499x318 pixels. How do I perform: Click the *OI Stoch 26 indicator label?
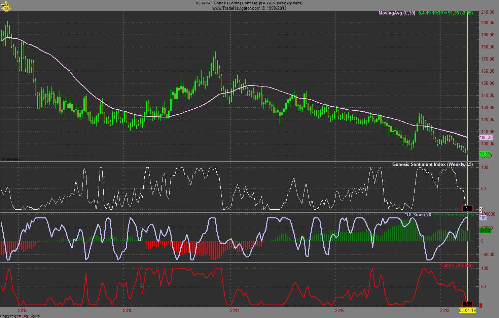click(x=418, y=215)
